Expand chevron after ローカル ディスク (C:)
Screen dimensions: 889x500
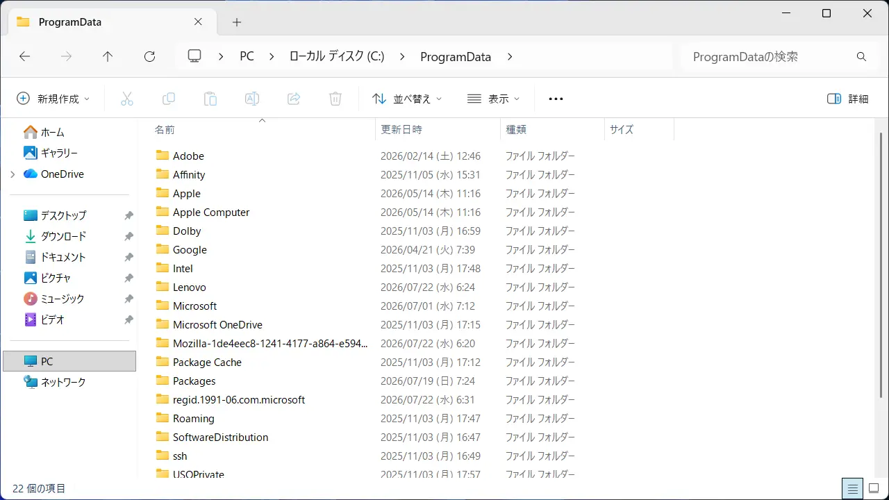(x=403, y=57)
